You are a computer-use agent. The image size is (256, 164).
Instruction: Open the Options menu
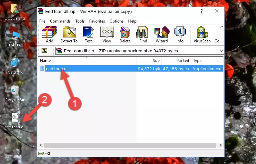coord(117,21)
